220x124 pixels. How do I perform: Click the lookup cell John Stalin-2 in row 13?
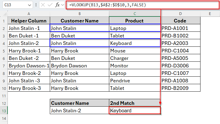click(79, 111)
